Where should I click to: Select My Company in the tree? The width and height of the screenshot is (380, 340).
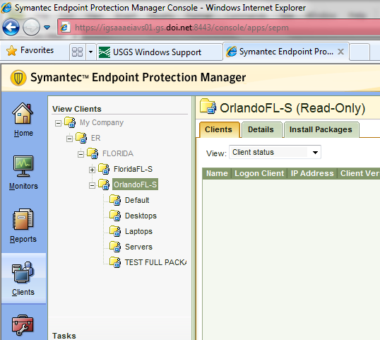[x=102, y=123]
